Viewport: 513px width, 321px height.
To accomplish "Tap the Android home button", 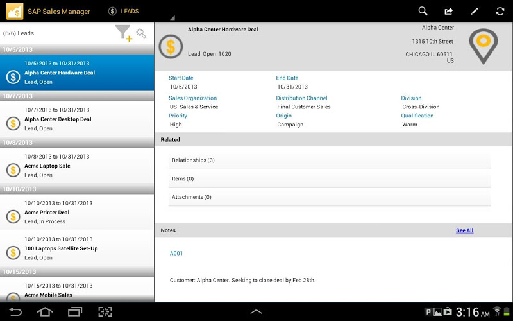I will 45,311.
